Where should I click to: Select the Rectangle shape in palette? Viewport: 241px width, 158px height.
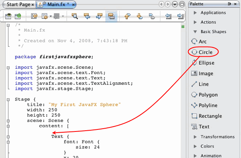coord(207,116)
